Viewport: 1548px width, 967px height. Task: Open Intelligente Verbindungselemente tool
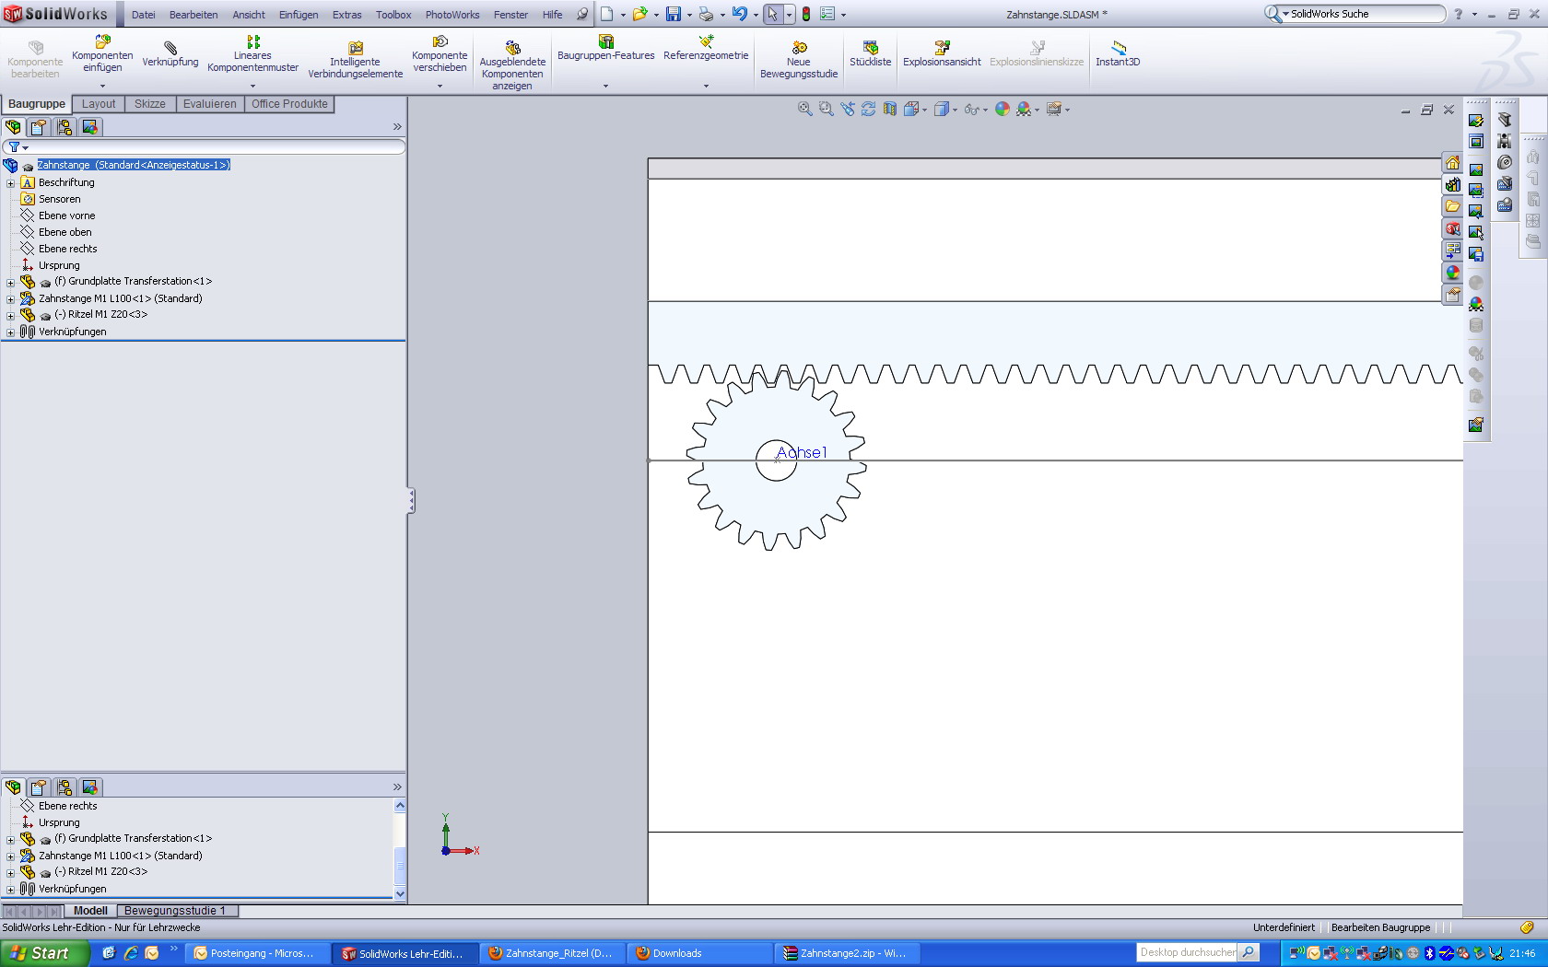point(355,60)
